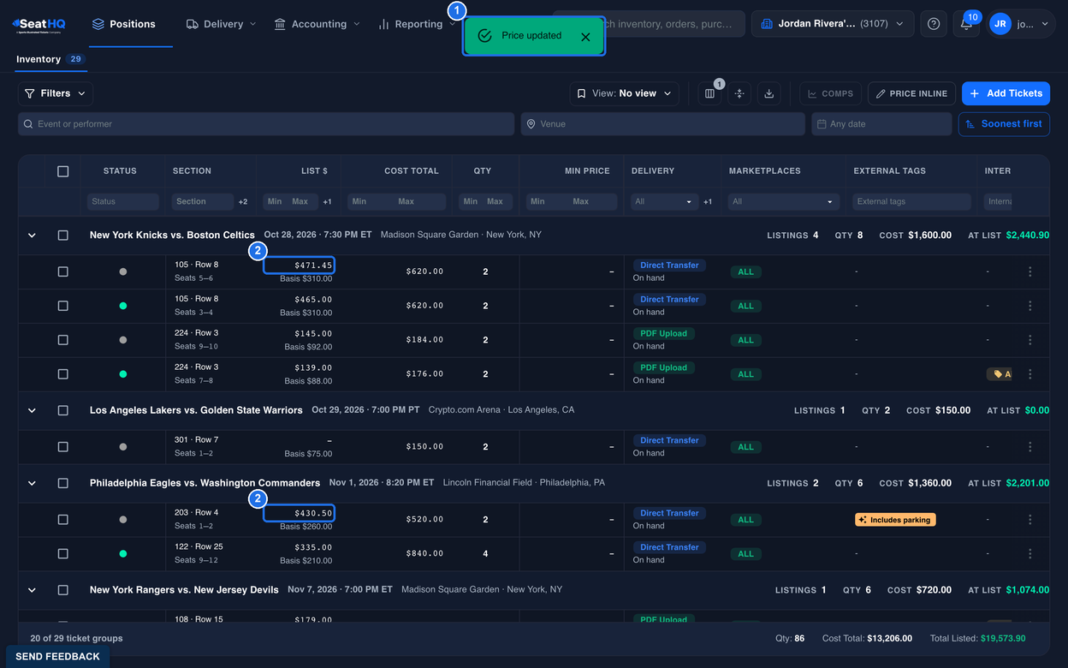Check the Eagles vs. Commanders event checkbox
Screen dimensions: 1068x668
(62, 483)
